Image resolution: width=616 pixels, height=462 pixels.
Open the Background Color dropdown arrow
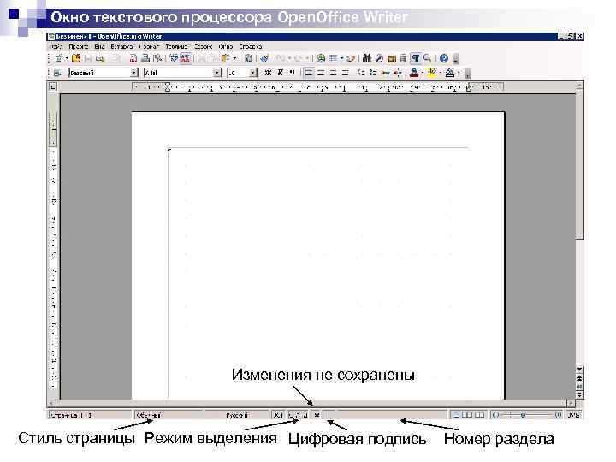(459, 73)
